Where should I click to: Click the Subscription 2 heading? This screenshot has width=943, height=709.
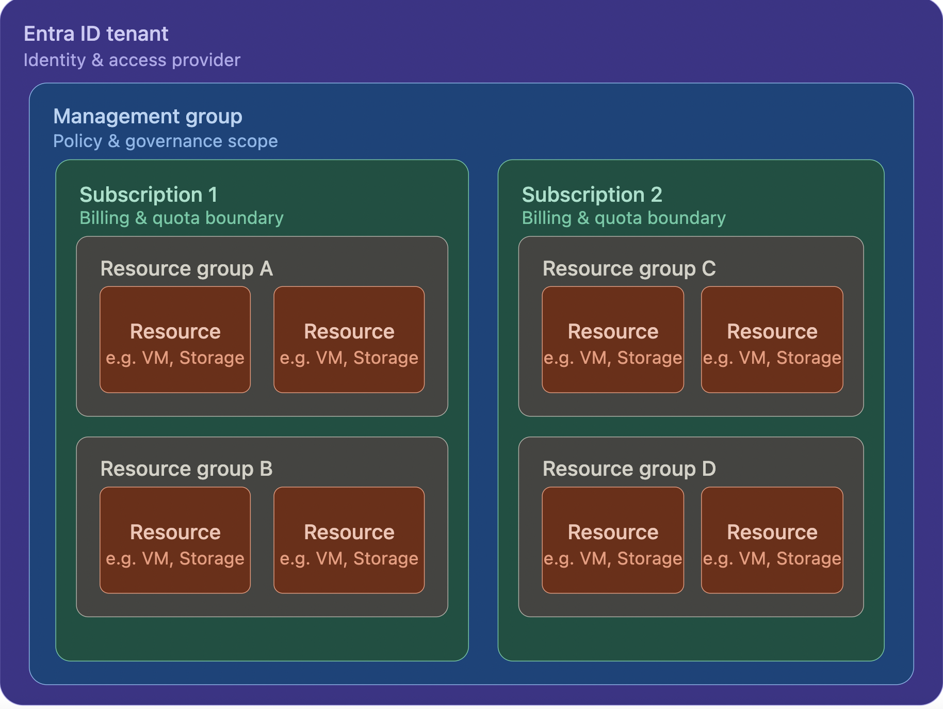point(592,195)
